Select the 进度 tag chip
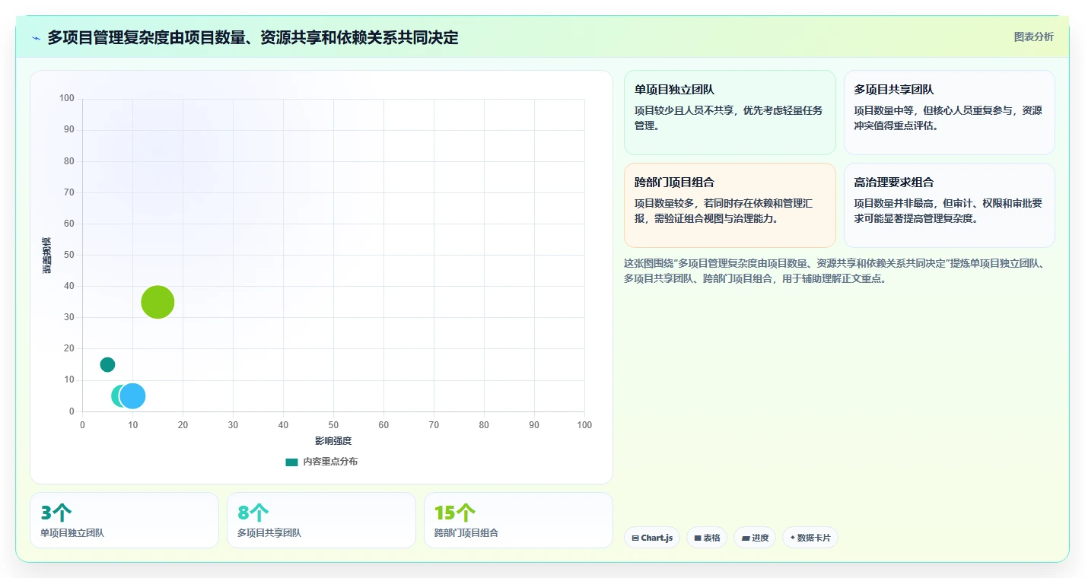 pyautogui.click(x=755, y=538)
